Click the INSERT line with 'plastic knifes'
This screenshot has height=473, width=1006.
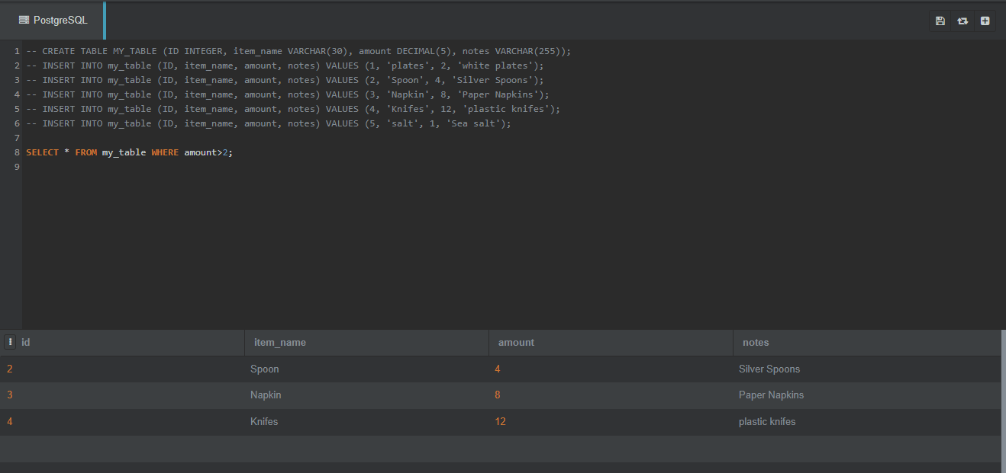point(293,109)
